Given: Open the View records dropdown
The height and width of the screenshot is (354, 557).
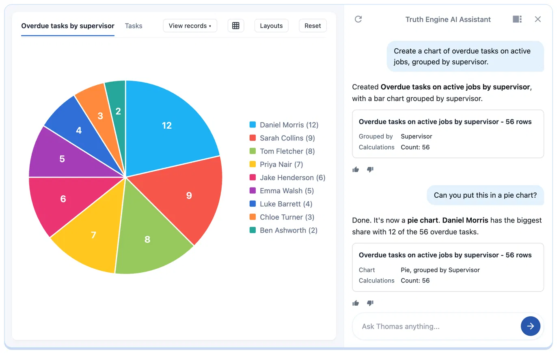Looking at the screenshot, I should click(x=190, y=26).
